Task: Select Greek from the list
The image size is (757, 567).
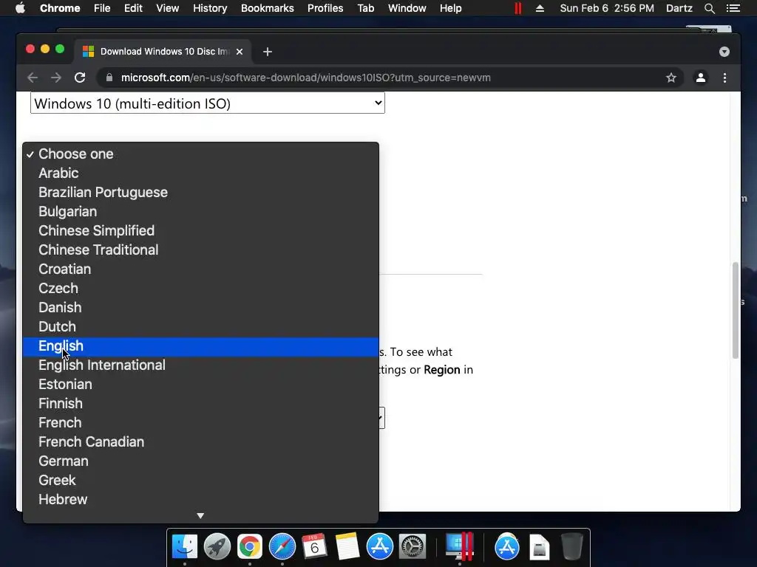Action: pos(200,481)
